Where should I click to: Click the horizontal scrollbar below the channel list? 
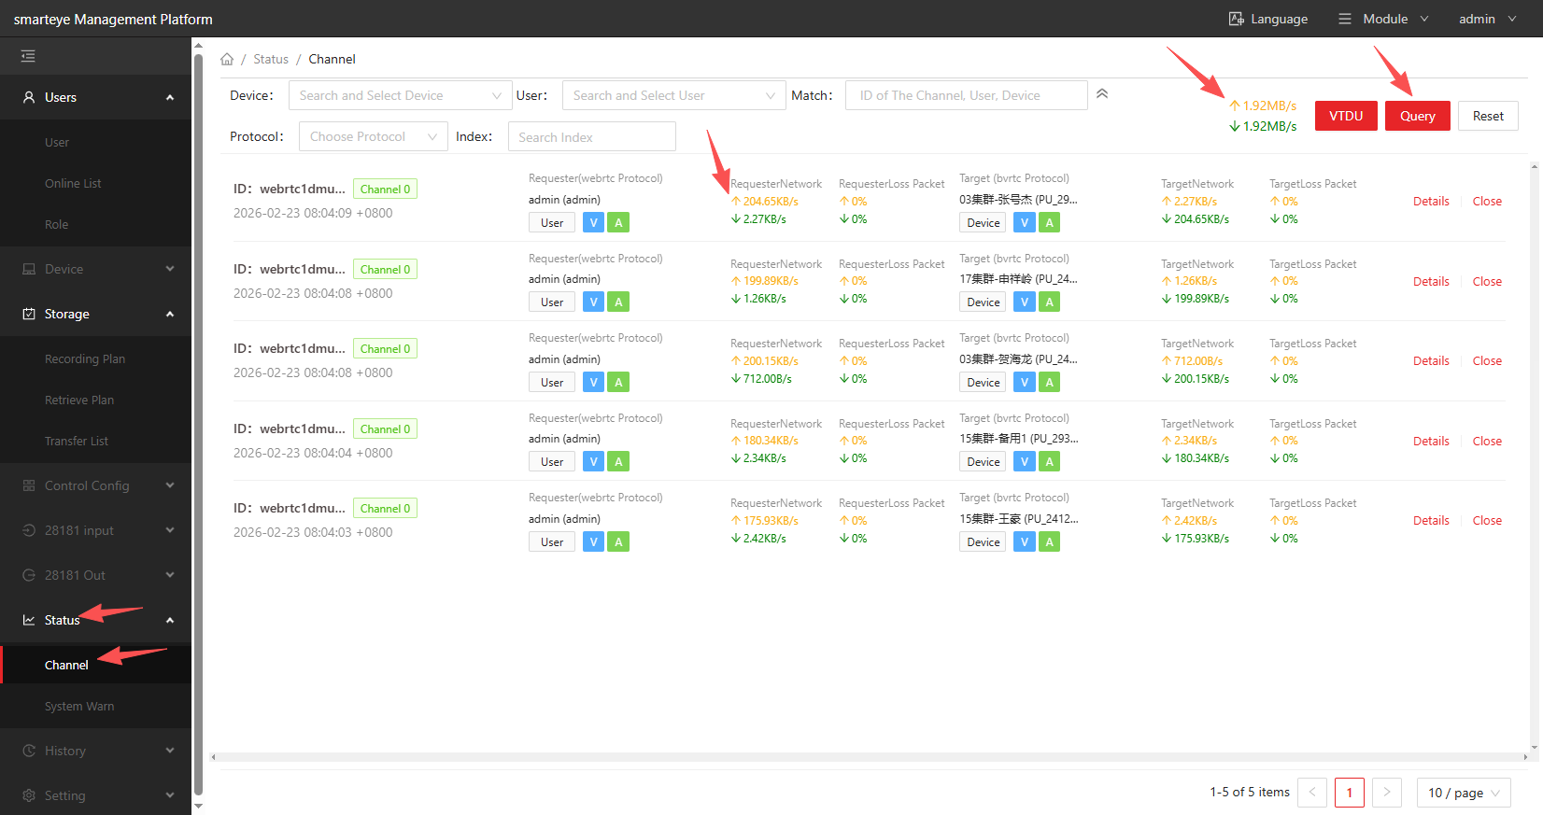(x=869, y=757)
